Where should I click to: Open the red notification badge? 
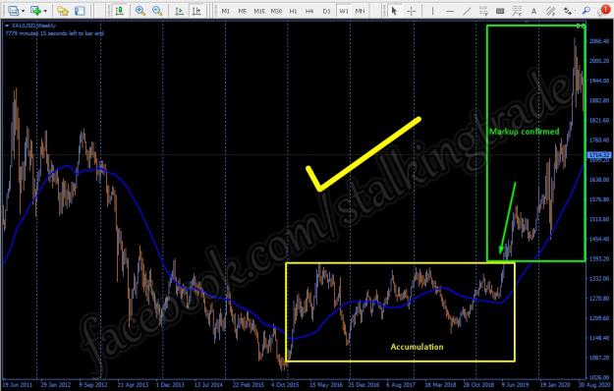tap(605, 10)
